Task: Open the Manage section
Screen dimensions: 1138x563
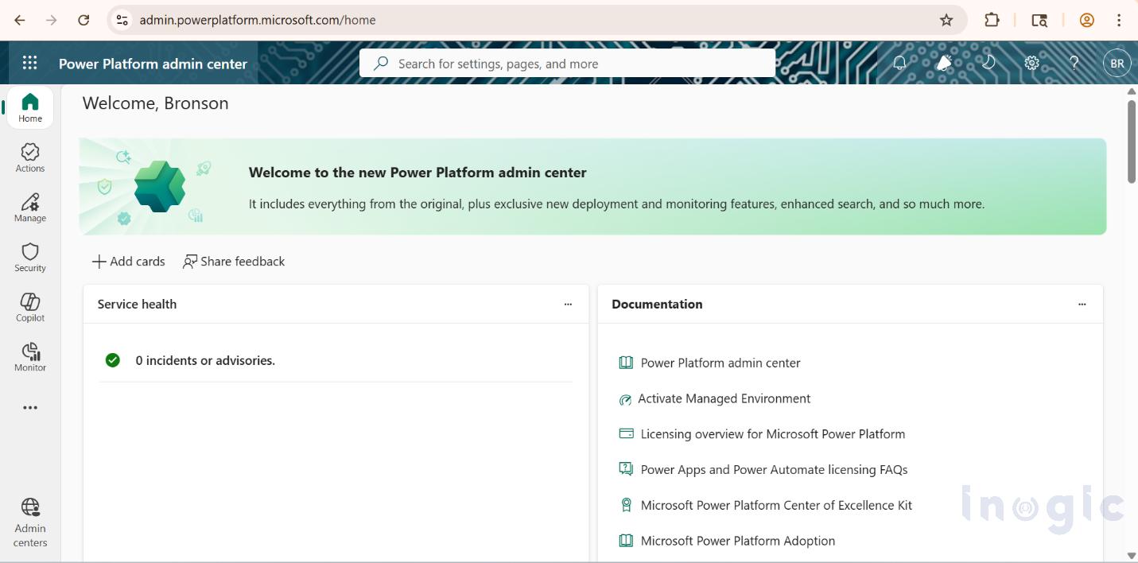Action: [x=30, y=208]
